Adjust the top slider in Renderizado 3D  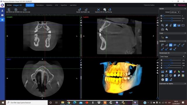coord(172,60)
